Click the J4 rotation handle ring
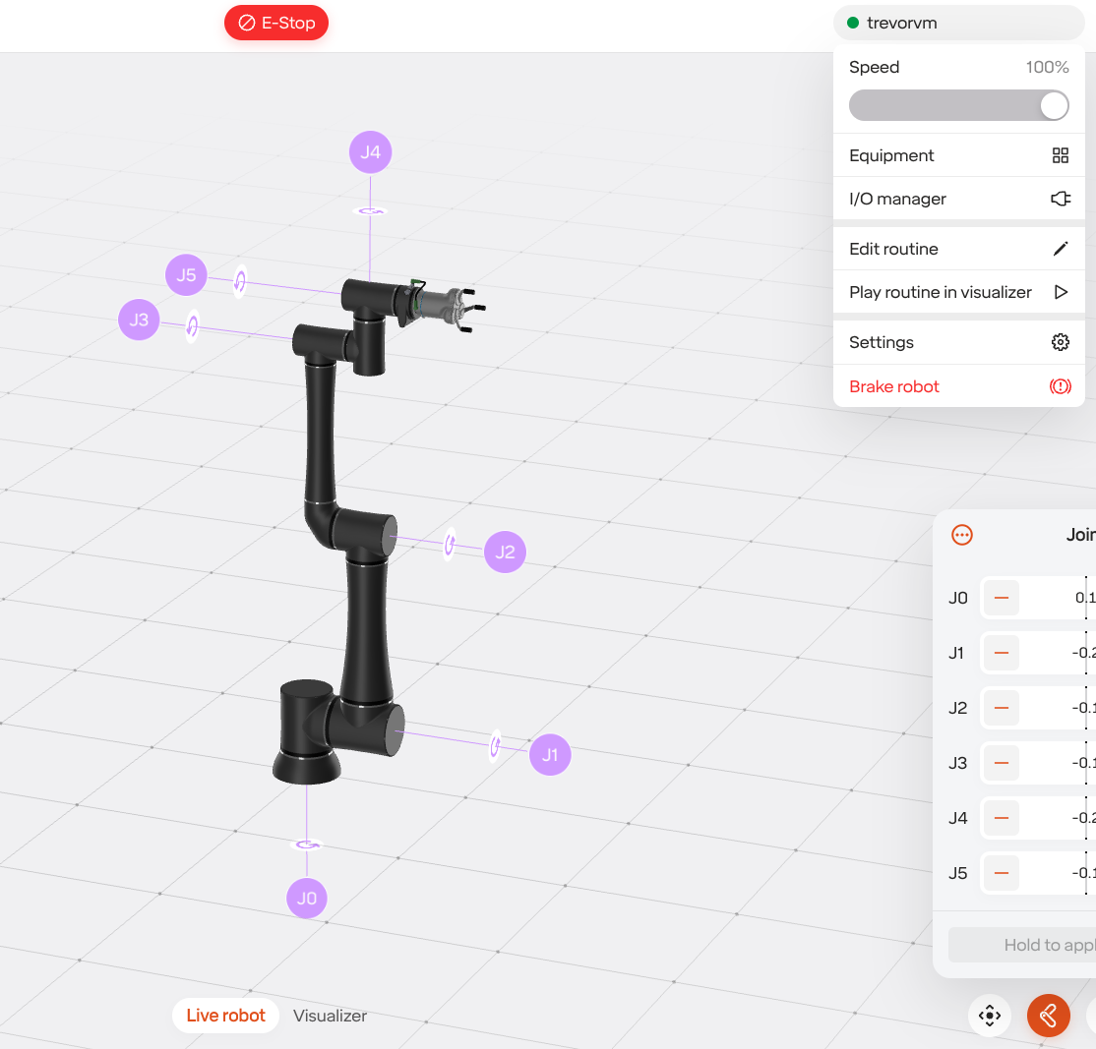Viewport: 1096px width, 1049px height. [371, 211]
